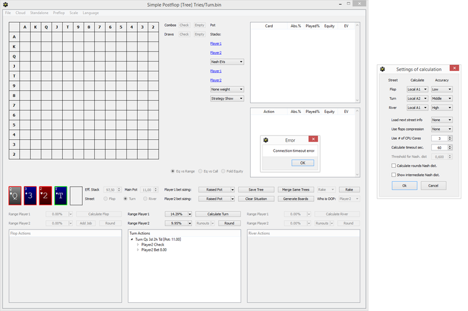Image resolution: width=468 pixels, height=311 pixels.
Task: Click the 3 of diamonds board card
Action: click(30, 195)
